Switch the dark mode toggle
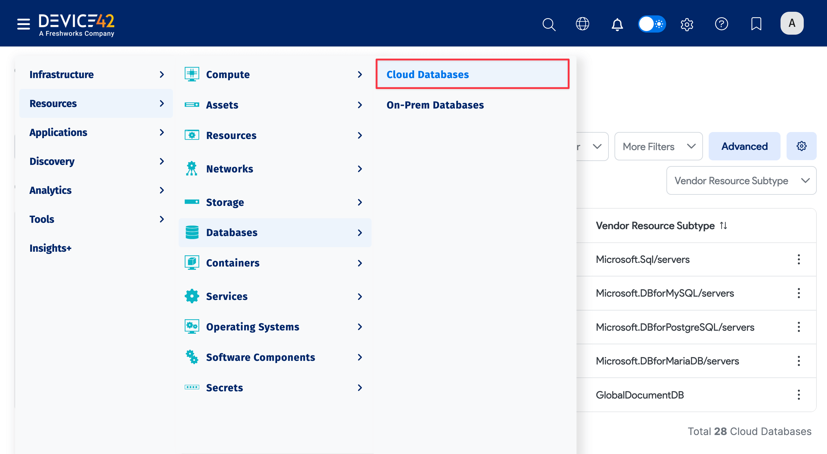This screenshot has height=454, width=827. pos(652,24)
